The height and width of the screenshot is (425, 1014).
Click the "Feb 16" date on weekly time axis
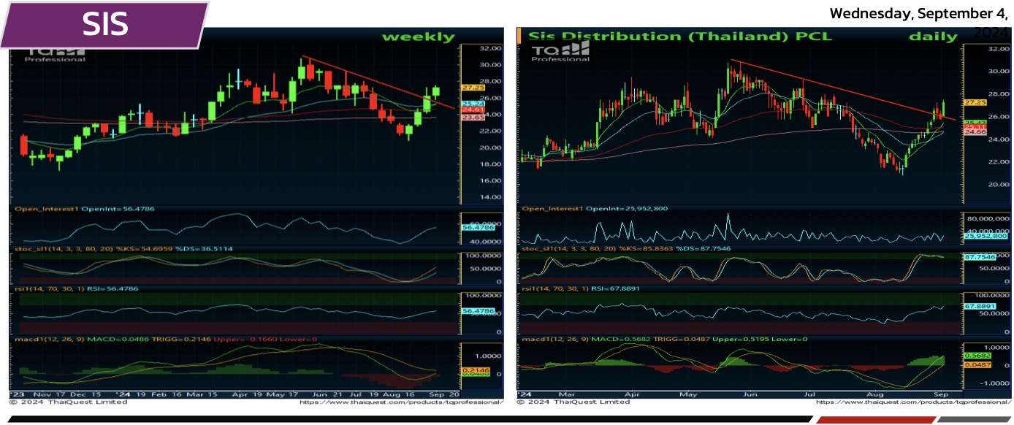(x=165, y=394)
